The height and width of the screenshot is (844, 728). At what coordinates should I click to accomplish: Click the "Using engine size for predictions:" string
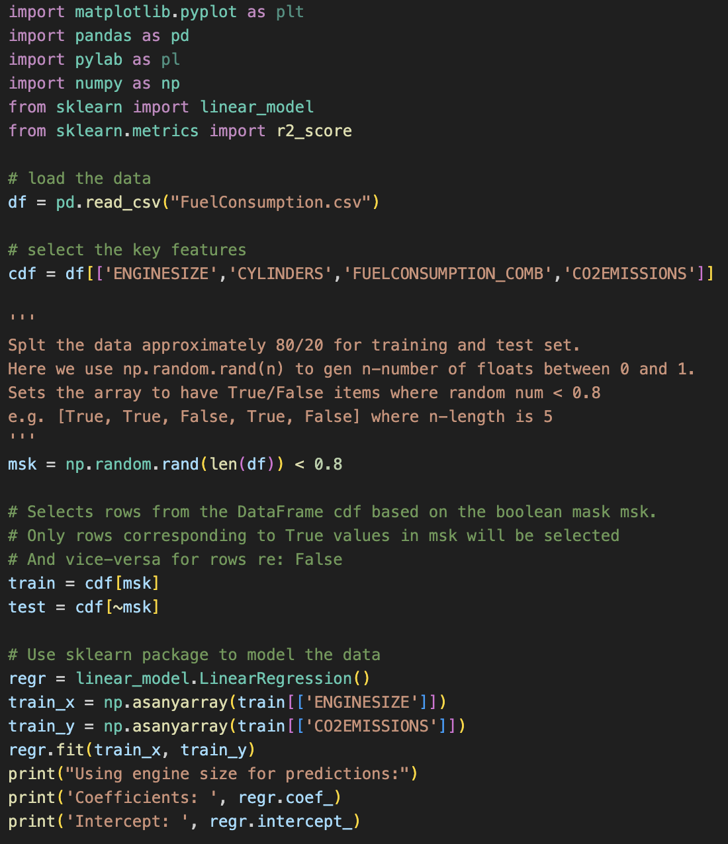coord(238,774)
